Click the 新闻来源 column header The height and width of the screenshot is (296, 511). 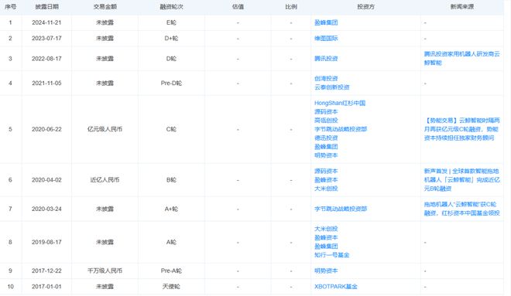(x=461, y=6)
